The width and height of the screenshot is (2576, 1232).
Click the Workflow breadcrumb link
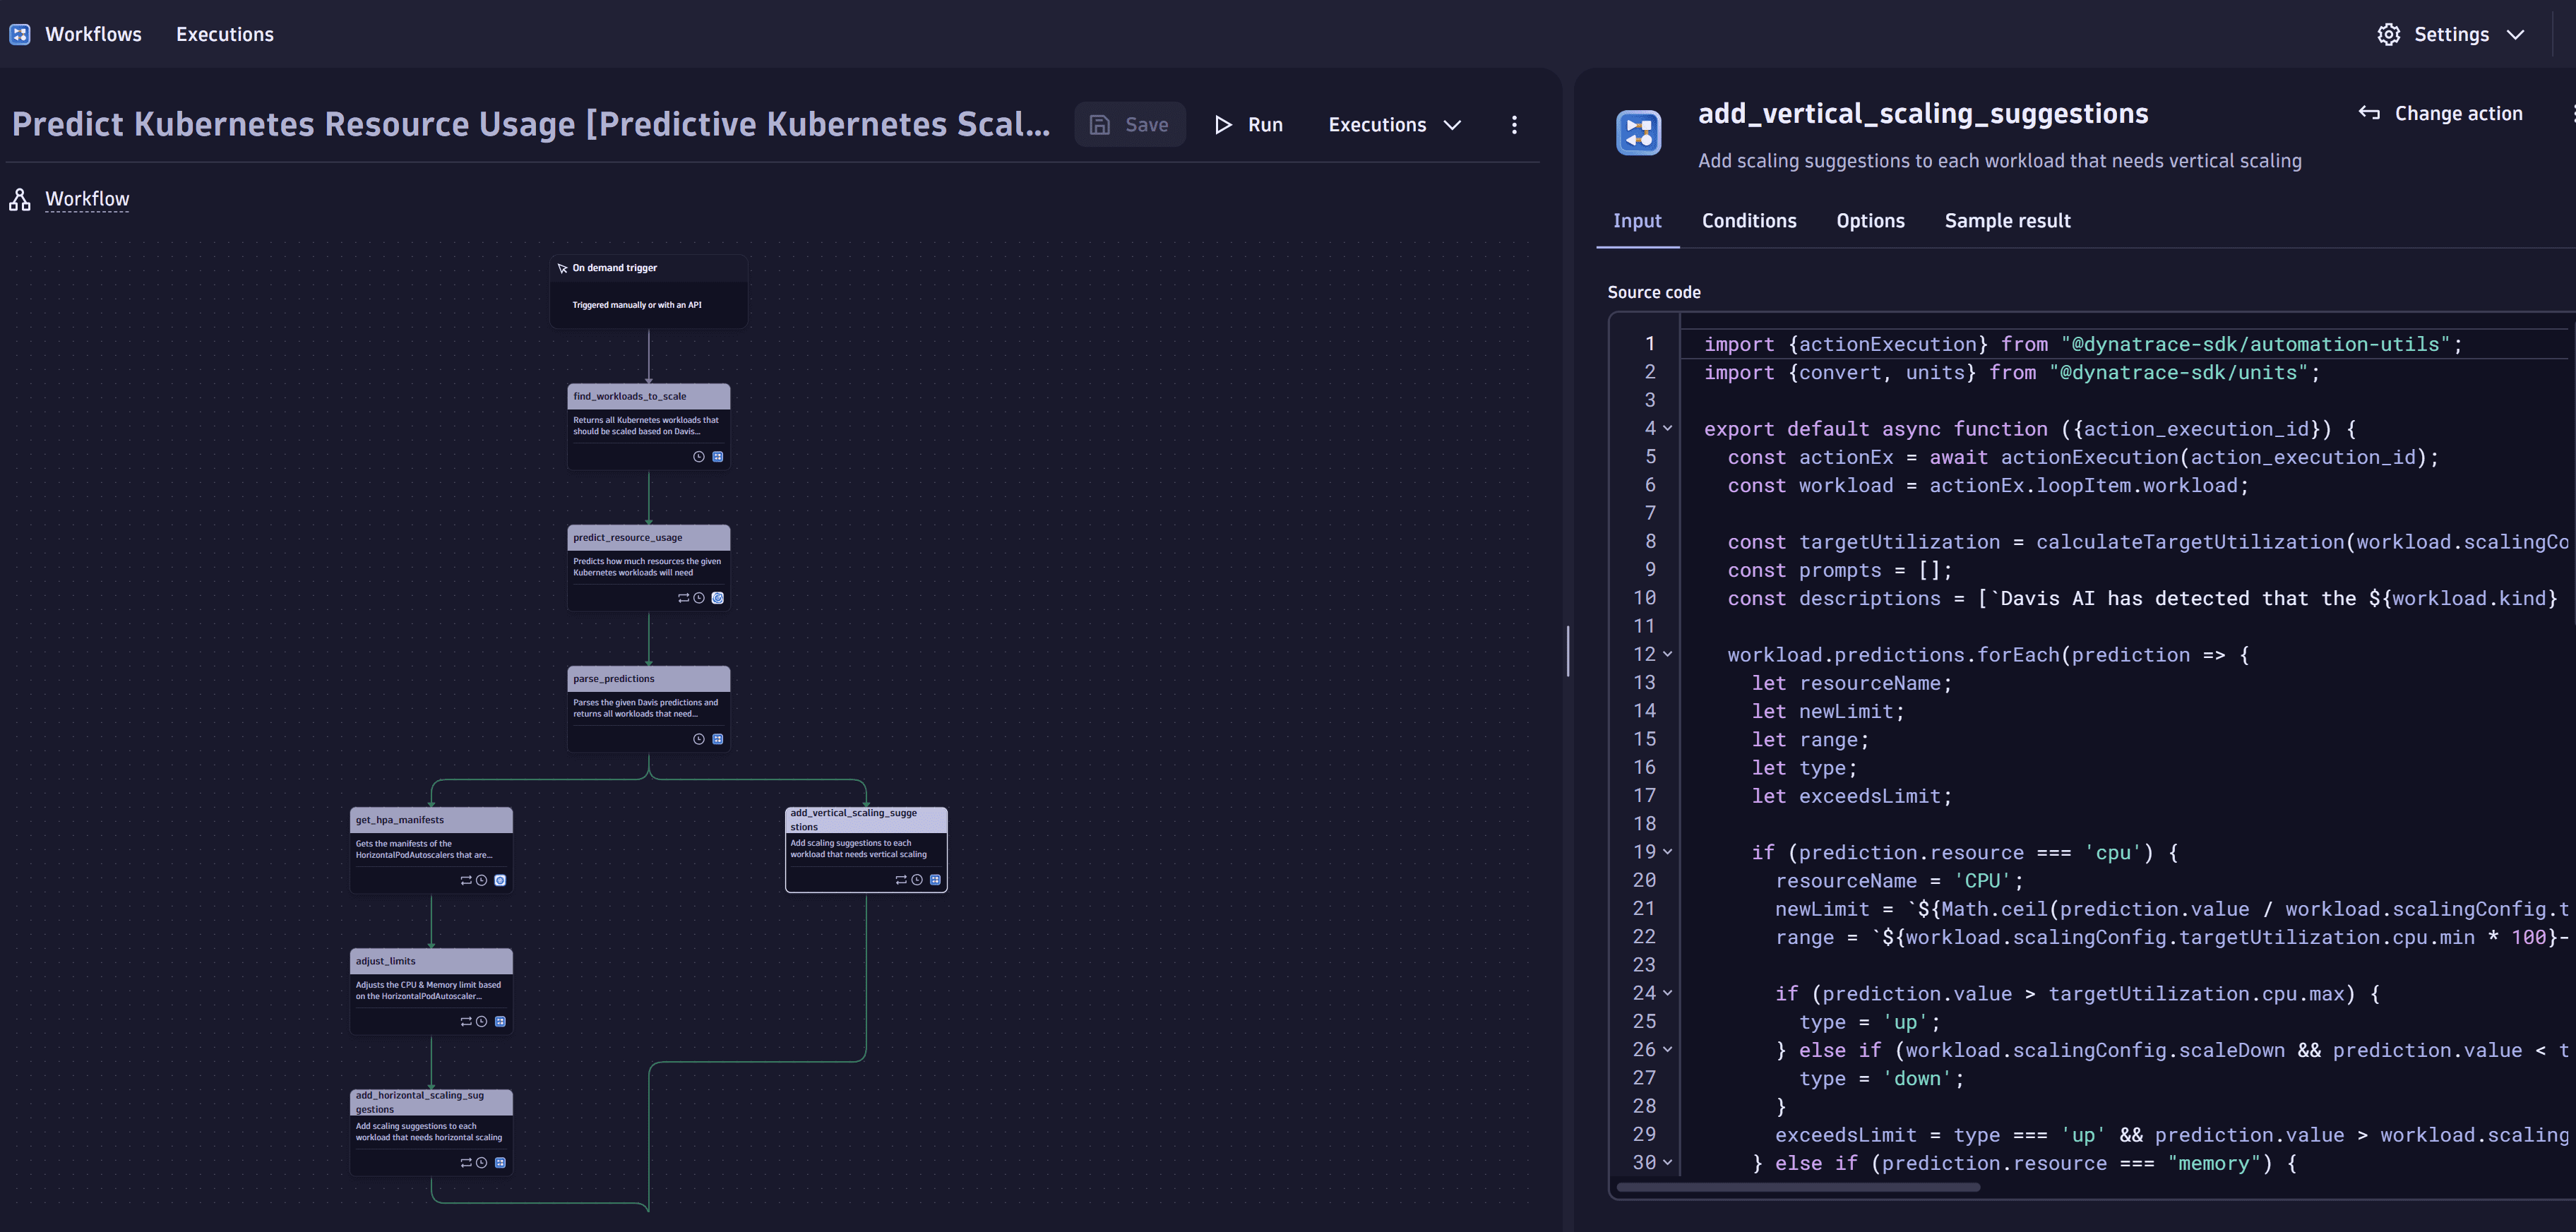(x=87, y=199)
